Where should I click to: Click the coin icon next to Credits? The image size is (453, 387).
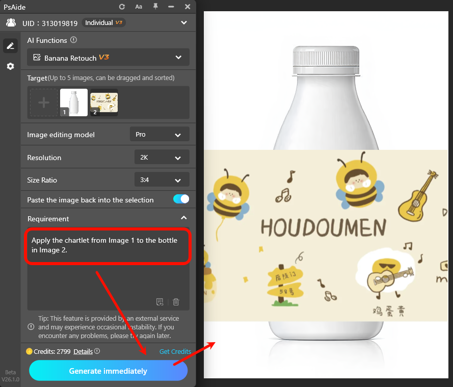pyautogui.click(x=30, y=351)
